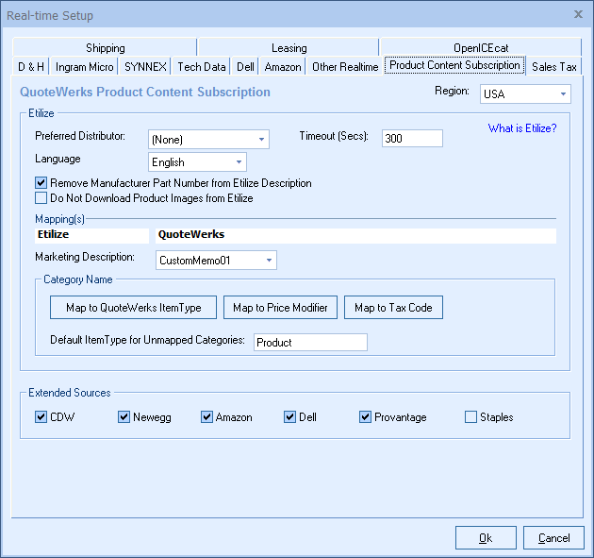The height and width of the screenshot is (558, 594).
Task: Open the Sales Tax tab
Action: (x=553, y=67)
